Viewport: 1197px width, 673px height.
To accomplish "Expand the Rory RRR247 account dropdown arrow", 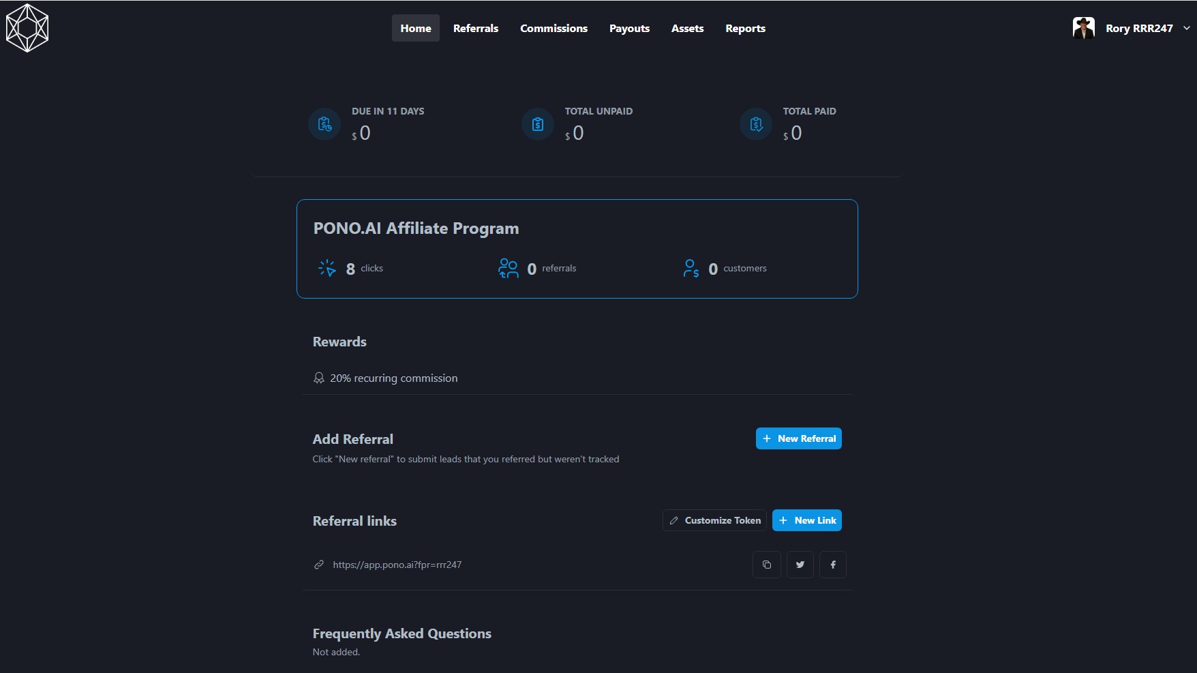I will tap(1187, 28).
